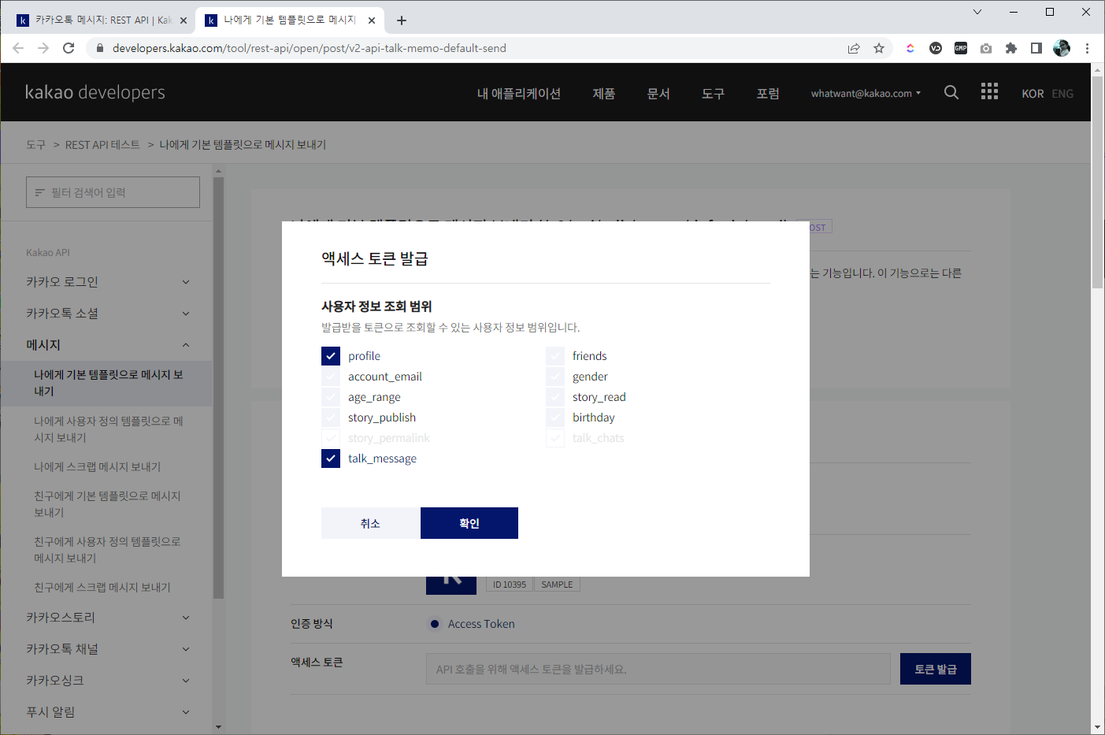Open the 제품 navigation menu

[x=603, y=93]
